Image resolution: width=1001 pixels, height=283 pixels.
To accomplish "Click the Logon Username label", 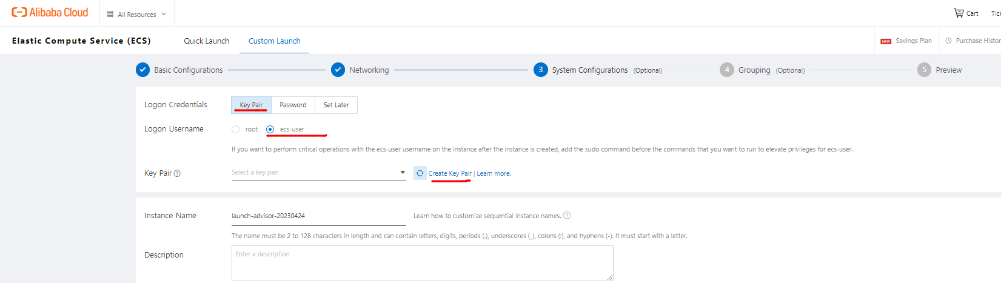I will 174,129.
